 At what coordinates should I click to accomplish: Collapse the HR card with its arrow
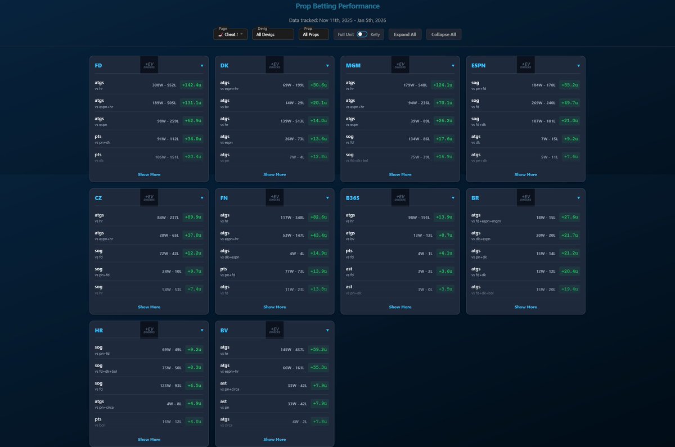(x=202, y=331)
